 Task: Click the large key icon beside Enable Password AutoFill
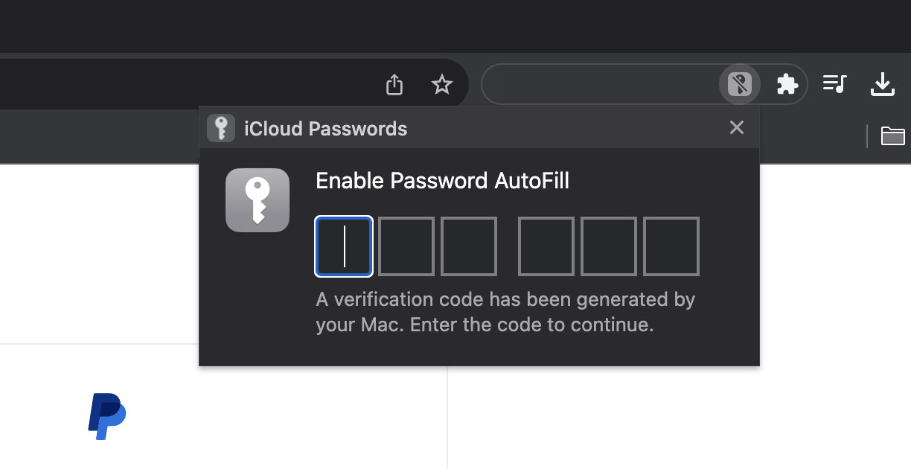tap(258, 200)
